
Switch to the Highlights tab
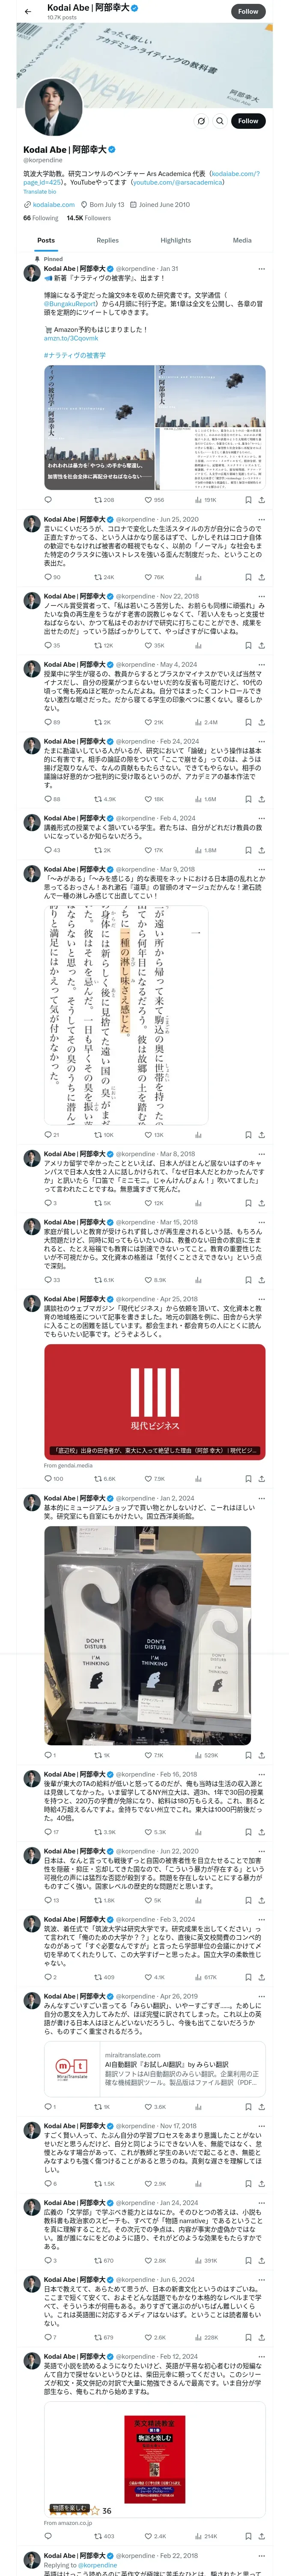(x=176, y=240)
